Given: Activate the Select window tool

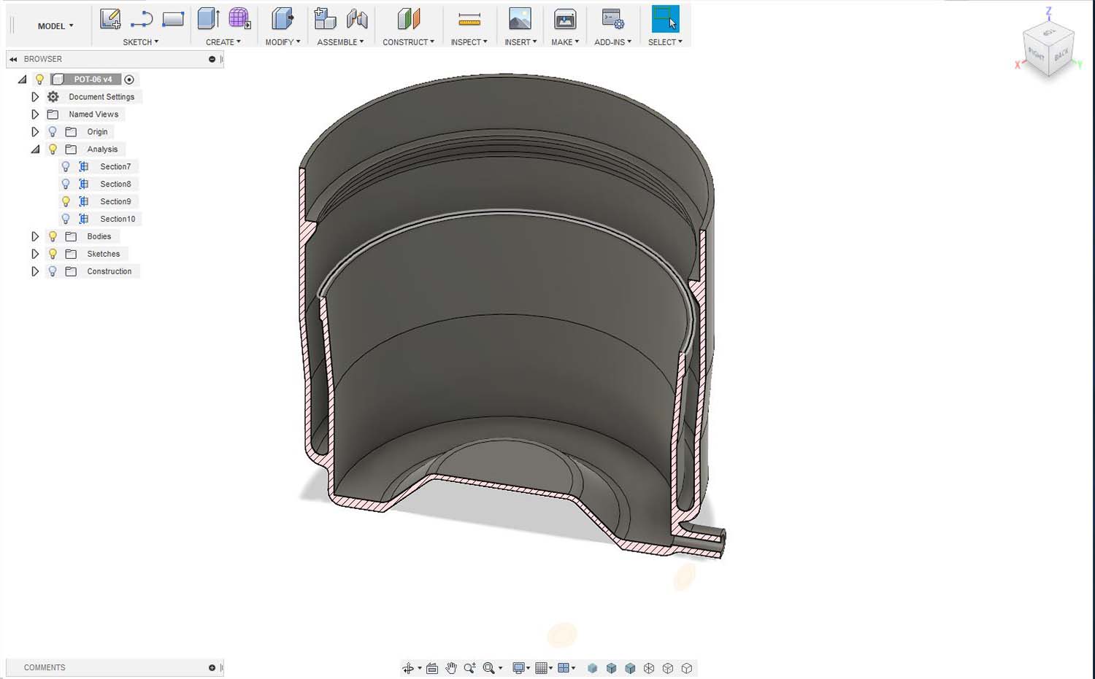Looking at the screenshot, I should point(665,19).
